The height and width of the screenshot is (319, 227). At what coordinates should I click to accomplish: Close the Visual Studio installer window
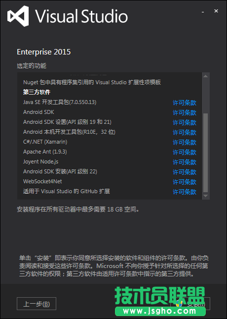(x=216, y=11)
